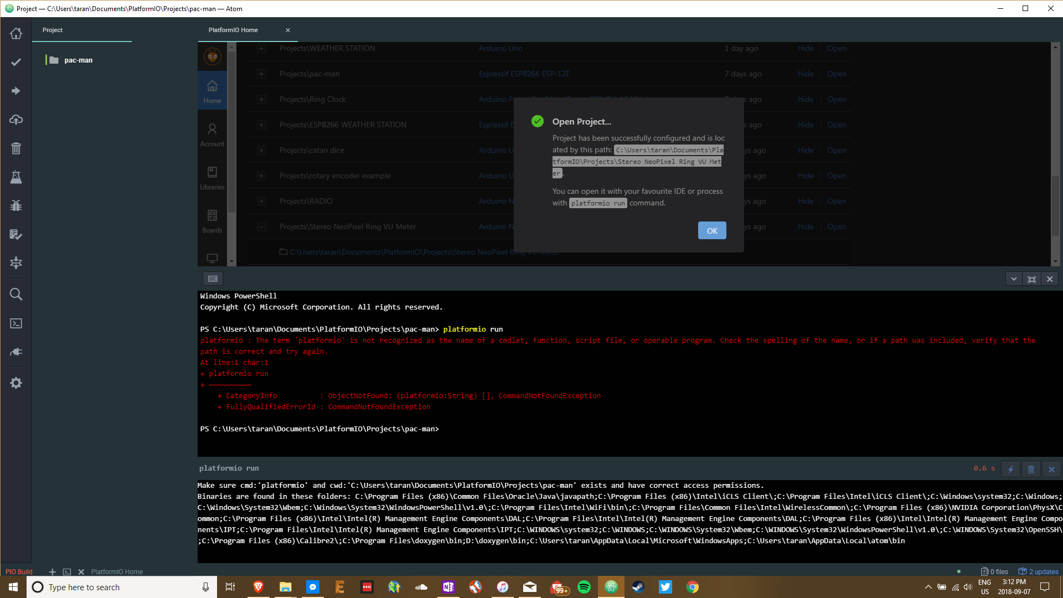Click Espressif ESP8266 ESP-12E board link

coord(524,74)
